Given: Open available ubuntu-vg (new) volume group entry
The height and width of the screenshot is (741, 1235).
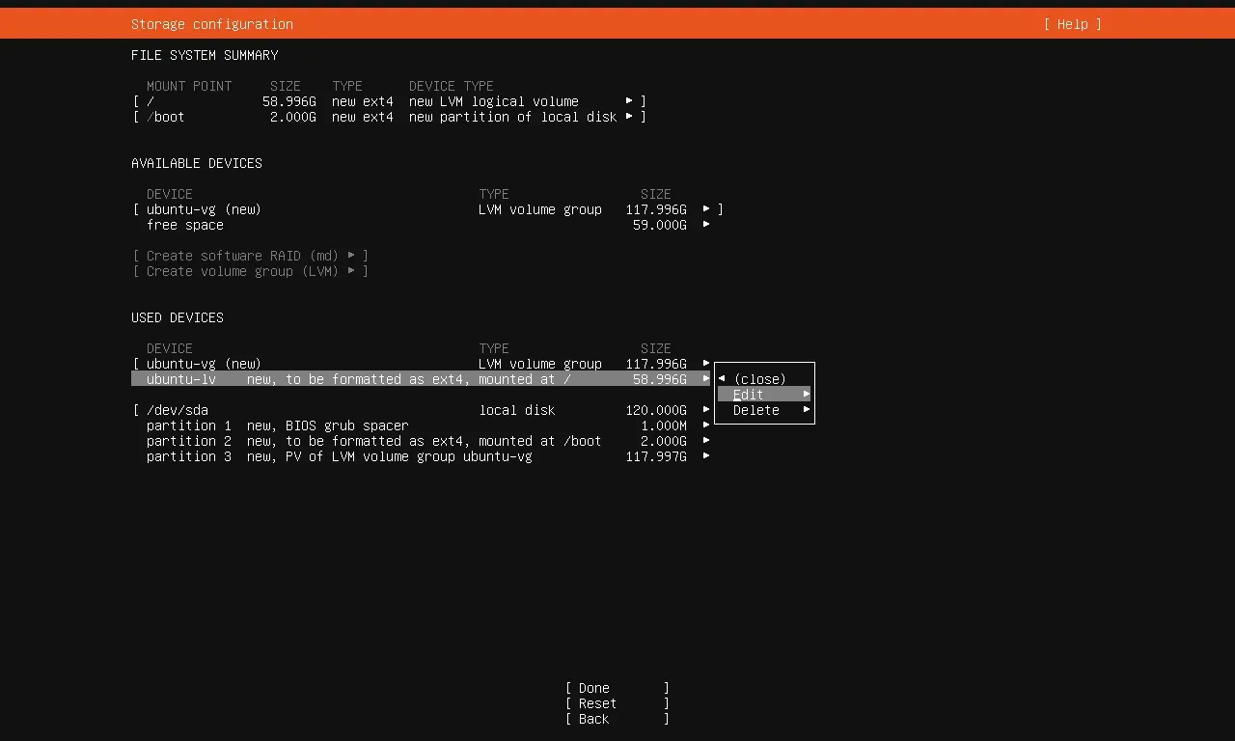Looking at the screenshot, I should point(427,209).
